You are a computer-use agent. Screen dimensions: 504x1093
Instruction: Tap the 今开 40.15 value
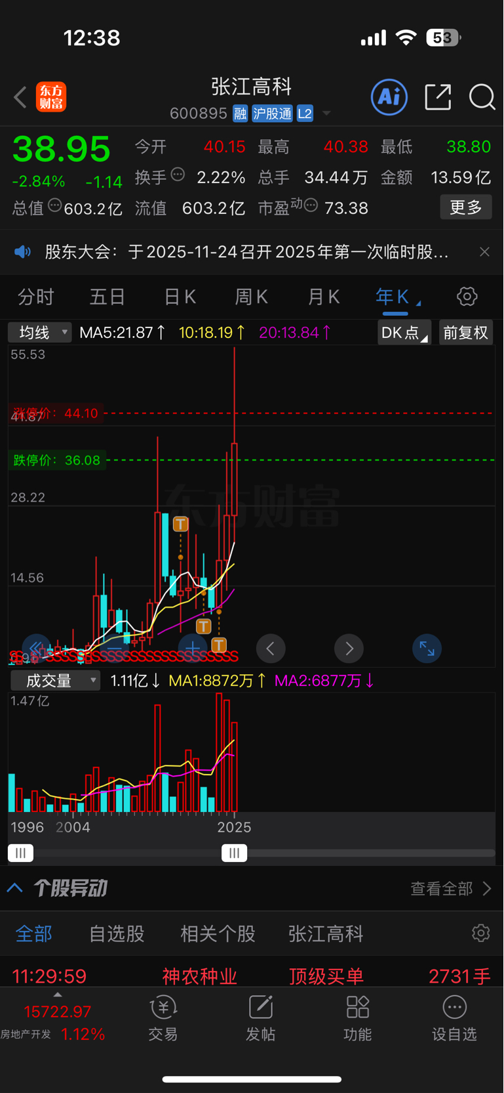point(224,146)
